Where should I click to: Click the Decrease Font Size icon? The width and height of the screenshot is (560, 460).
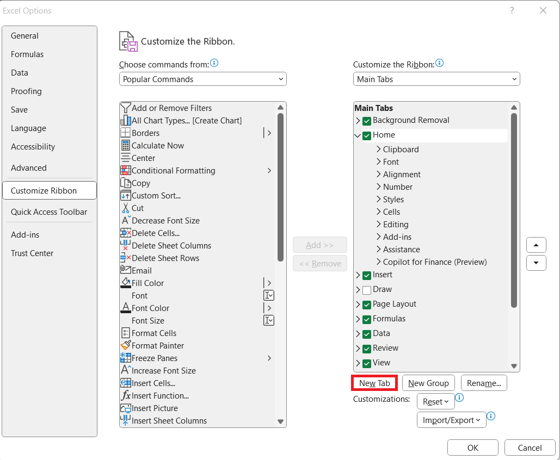pos(125,220)
